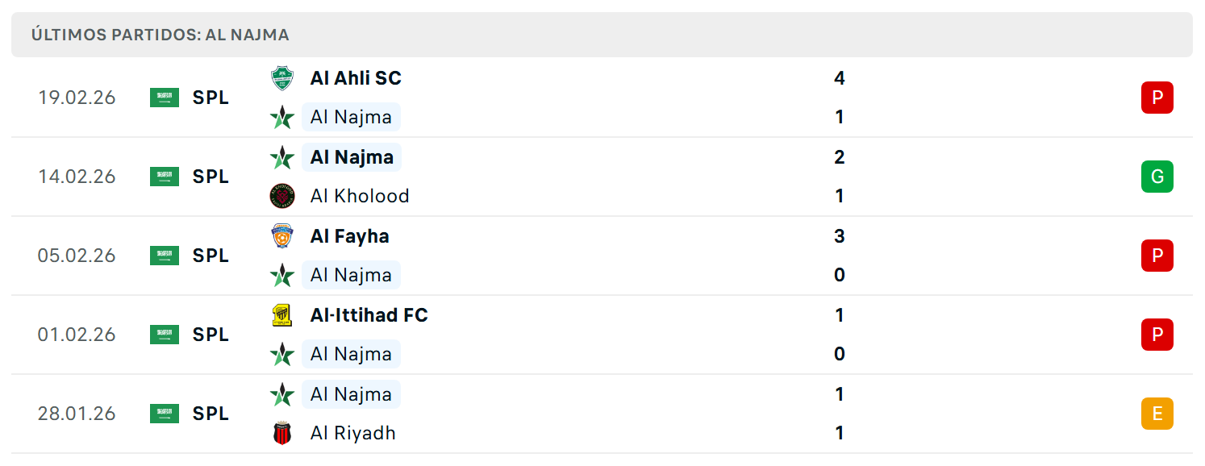
Task: Click the red P badge for the Al Fayha match
Action: click(1157, 256)
